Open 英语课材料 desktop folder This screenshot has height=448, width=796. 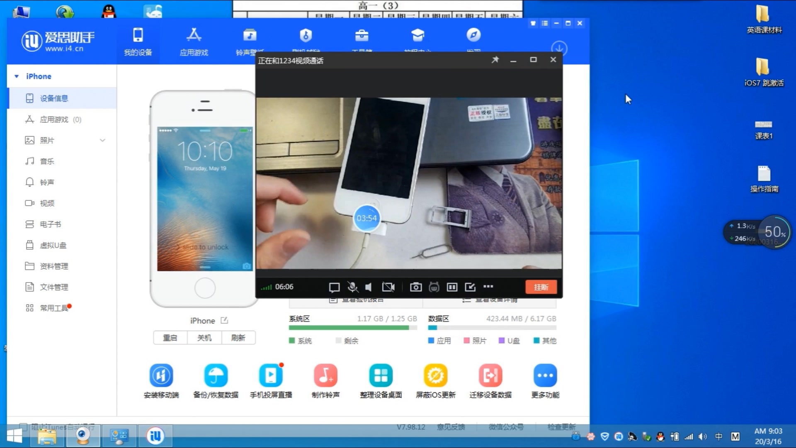point(764,19)
